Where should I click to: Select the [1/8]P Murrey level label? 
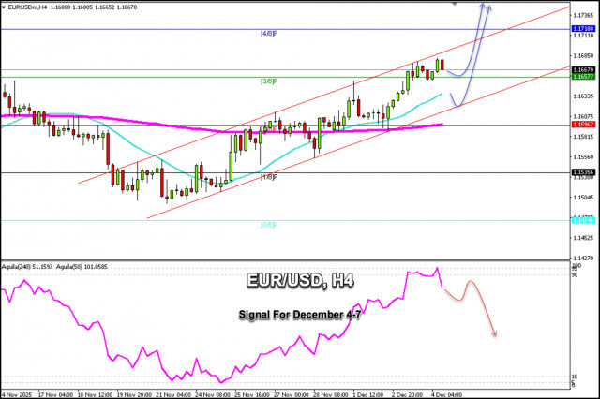[x=269, y=177]
